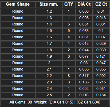This screenshot has width=110, height=107.
Task: Click the DIA Ct value 0.03
Action: click(84, 63)
